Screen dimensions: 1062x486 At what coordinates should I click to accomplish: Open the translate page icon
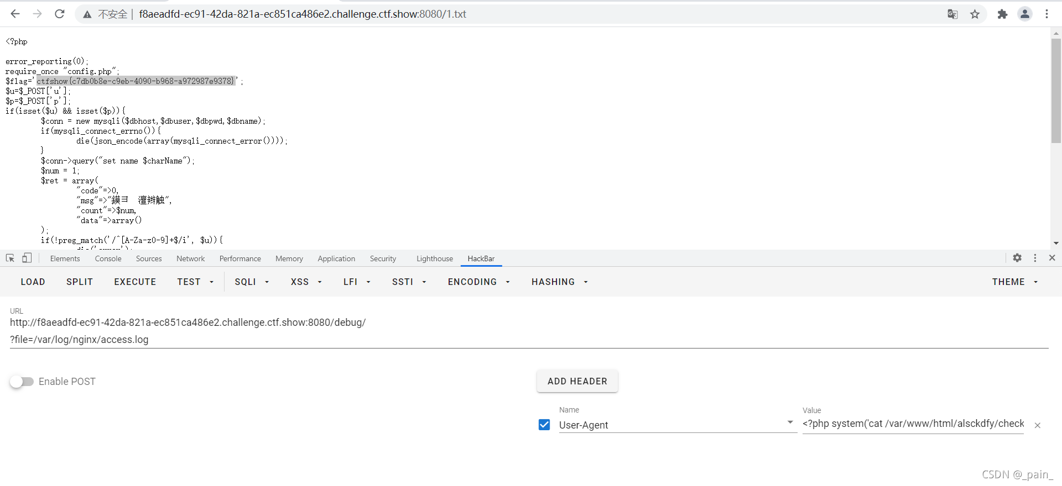[952, 14]
